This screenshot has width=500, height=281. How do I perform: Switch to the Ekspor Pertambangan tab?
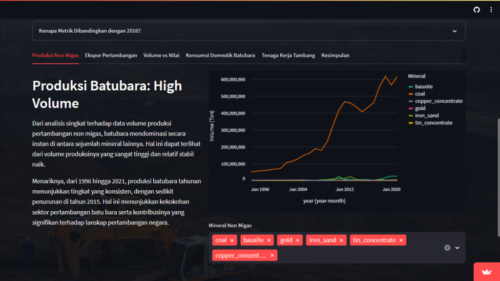coord(111,56)
